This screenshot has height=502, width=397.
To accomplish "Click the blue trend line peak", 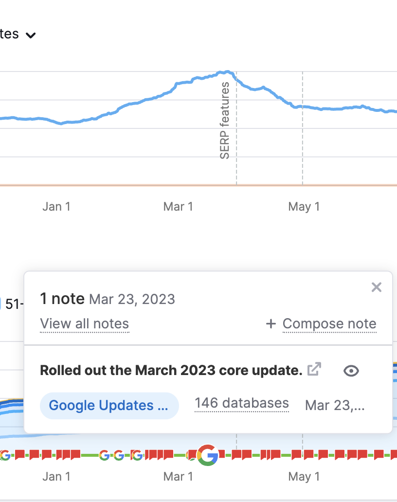I will click(227, 72).
